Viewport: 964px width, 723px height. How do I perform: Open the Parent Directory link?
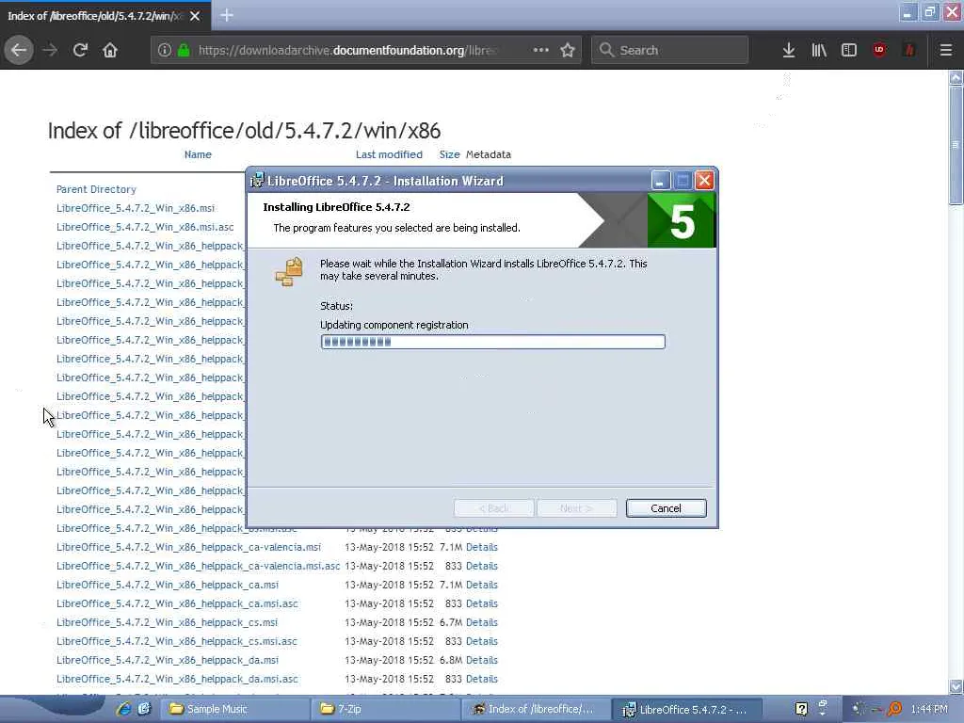[96, 189]
